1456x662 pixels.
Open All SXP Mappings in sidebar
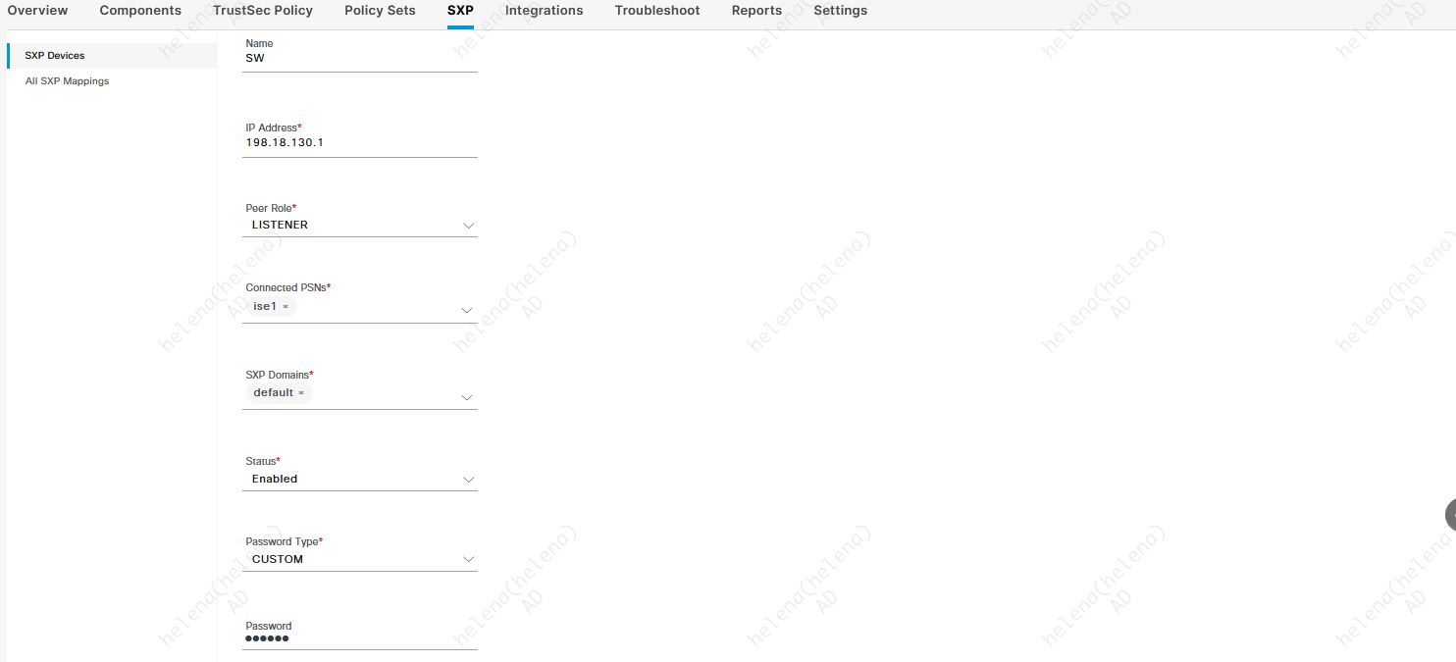67,81
